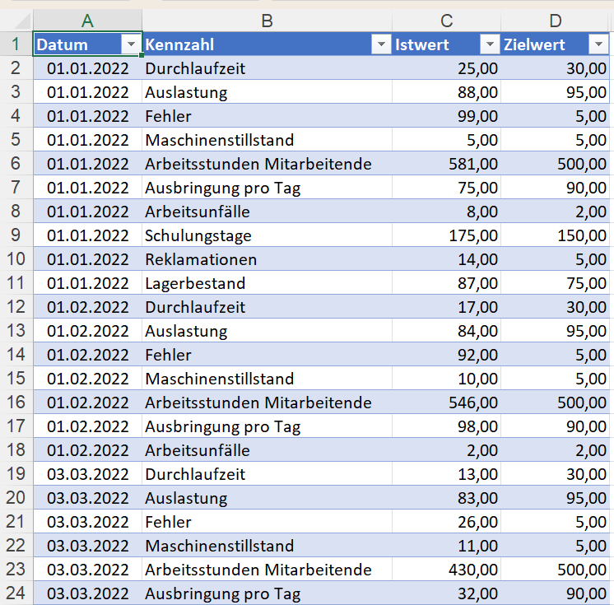
Task: Select Istwert value 26,00
Action: [446, 522]
